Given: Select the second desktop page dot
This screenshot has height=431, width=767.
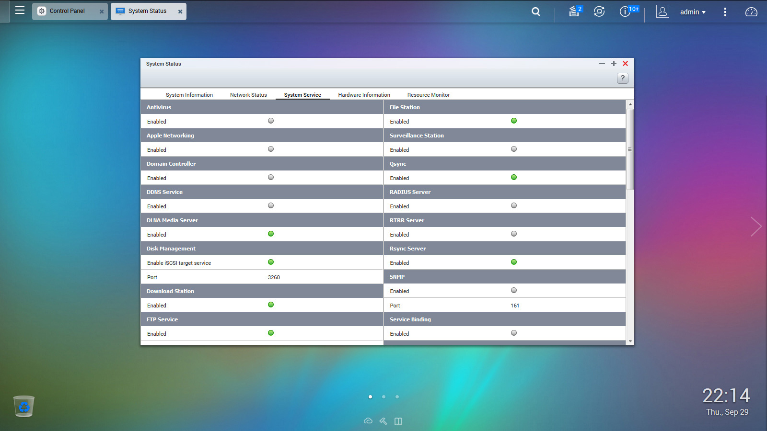Looking at the screenshot, I should [383, 397].
